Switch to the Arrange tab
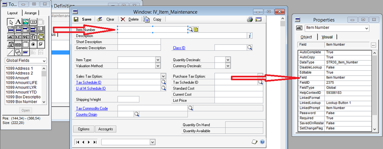 (x=31, y=13)
